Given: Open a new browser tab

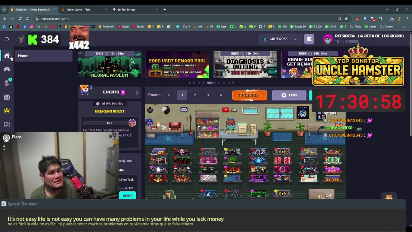Looking at the screenshot, I should pos(165,10).
